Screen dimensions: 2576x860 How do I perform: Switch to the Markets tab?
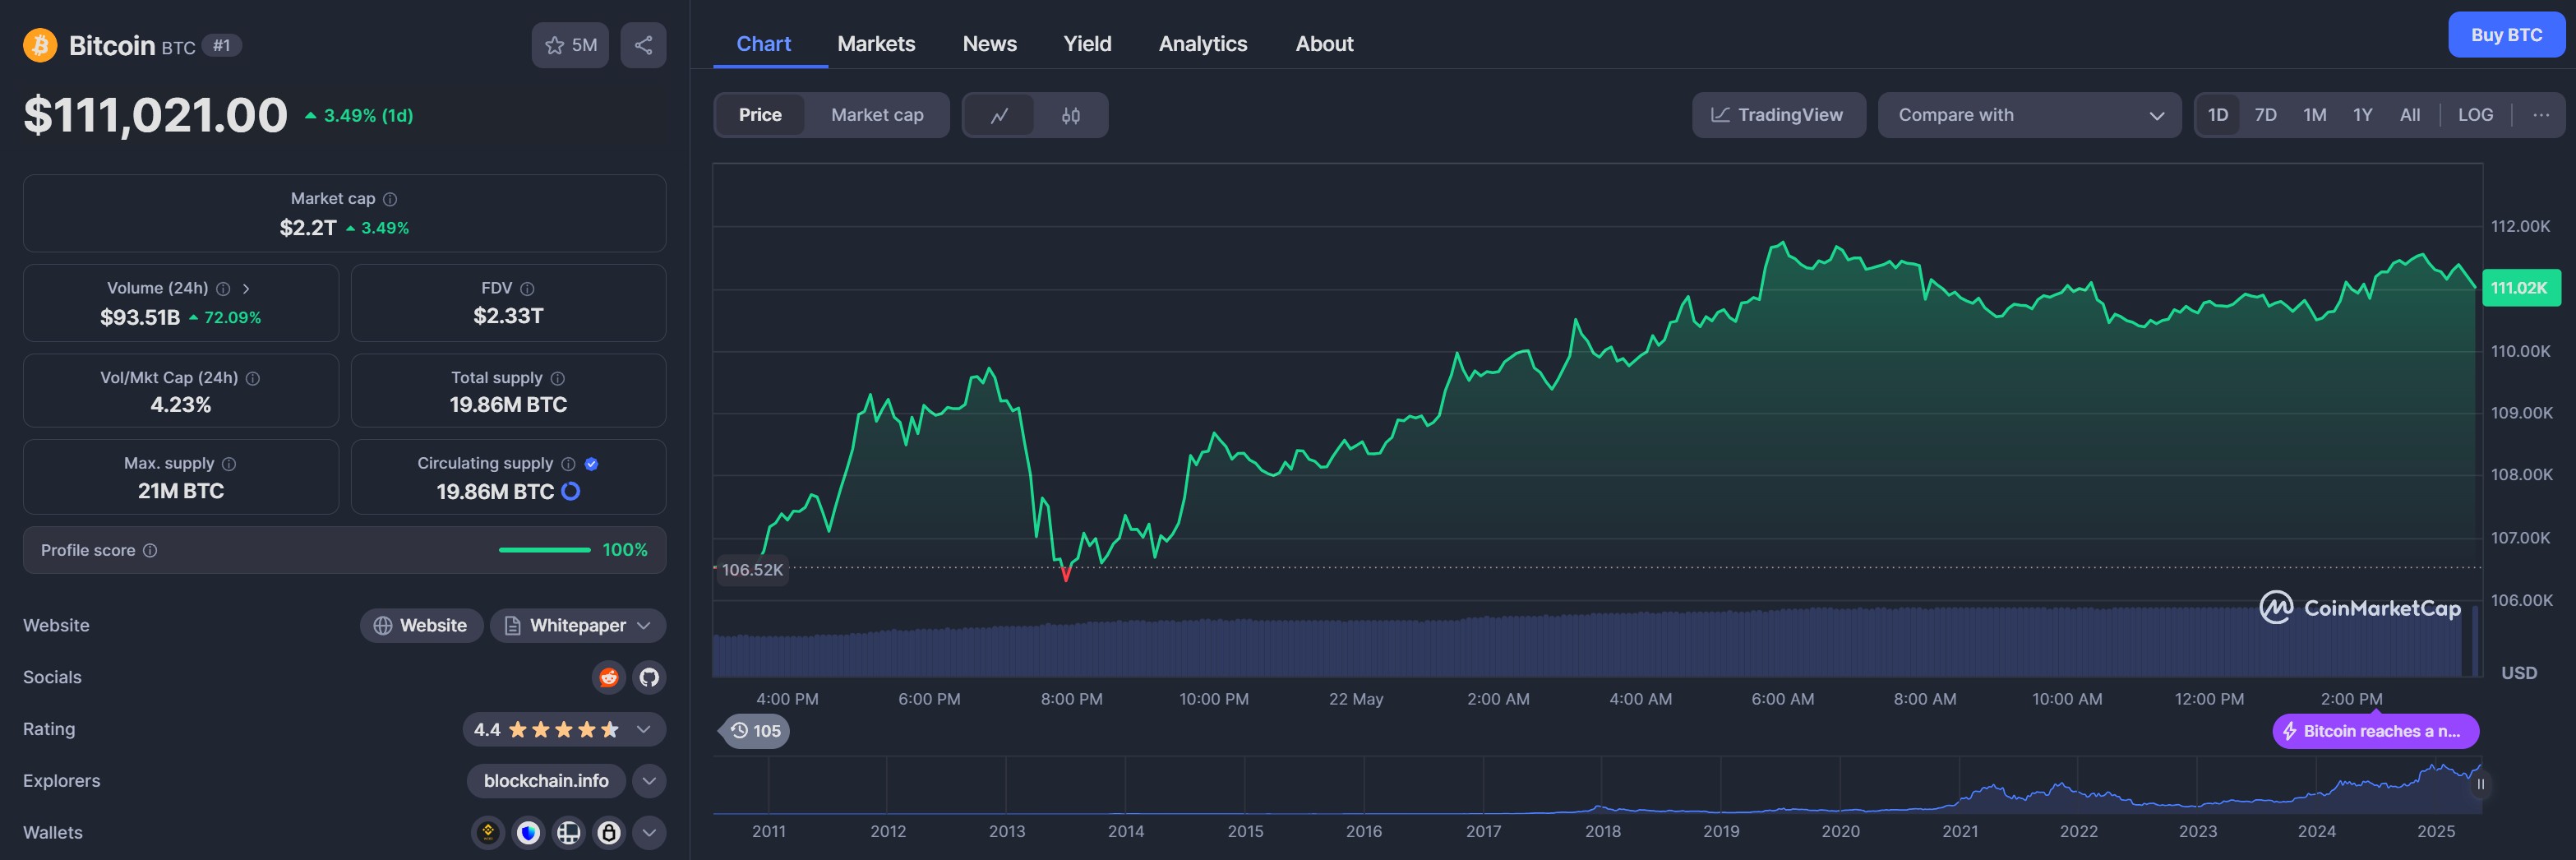(876, 44)
